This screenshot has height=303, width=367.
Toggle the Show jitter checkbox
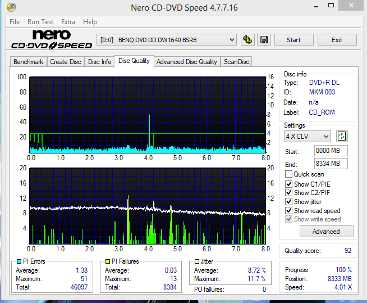(288, 202)
